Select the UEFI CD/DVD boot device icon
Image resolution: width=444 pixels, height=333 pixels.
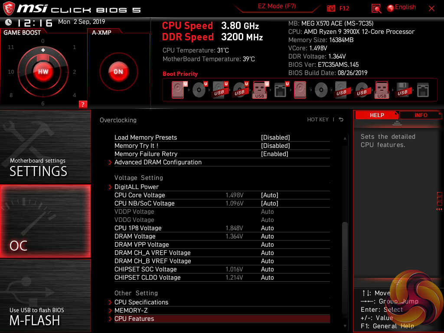coord(200,90)
